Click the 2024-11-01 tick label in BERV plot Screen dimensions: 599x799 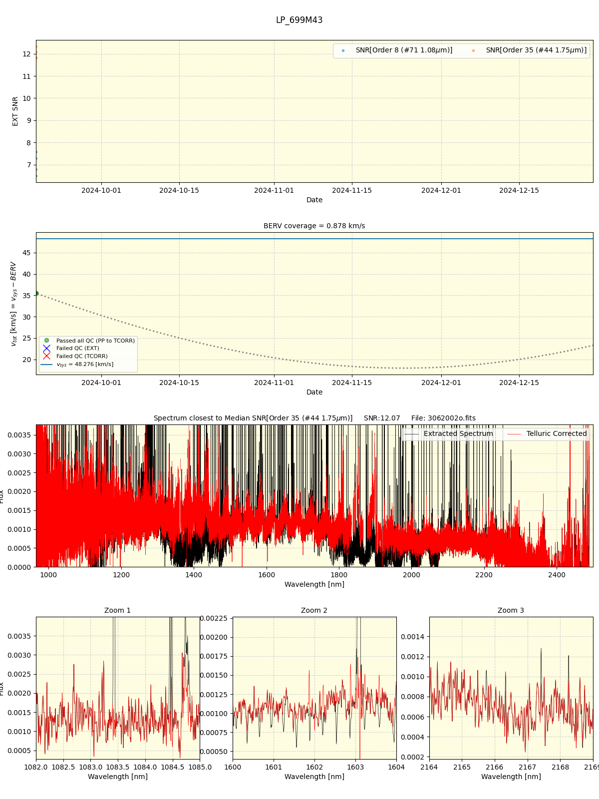pos(274,383)
